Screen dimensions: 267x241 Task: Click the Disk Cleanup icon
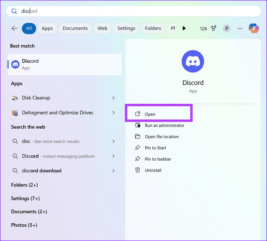15,98
